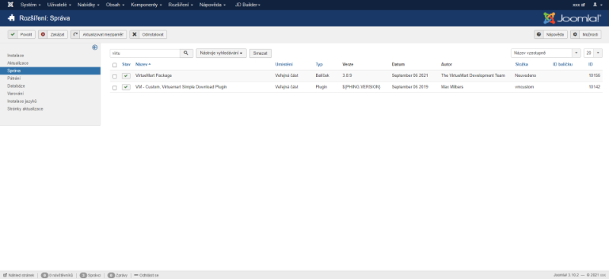Click Aktualizovat mezipaměť refresh button
This screenshot has height=279, width=609.
(x=99, y=34)
